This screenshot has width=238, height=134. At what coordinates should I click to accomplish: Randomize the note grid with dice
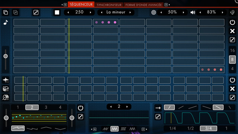pyautogui.click(x=232, y=40)
